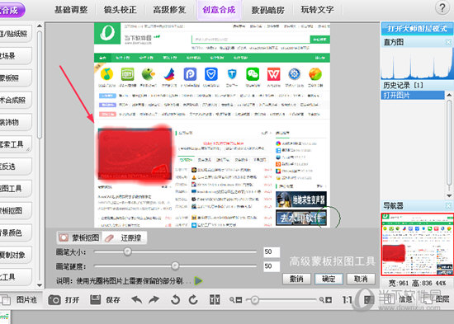Switch to the 镜头校正 tab
Image resolution: width=454 pixels, height=324 pixels.
[x=121, y=10]
